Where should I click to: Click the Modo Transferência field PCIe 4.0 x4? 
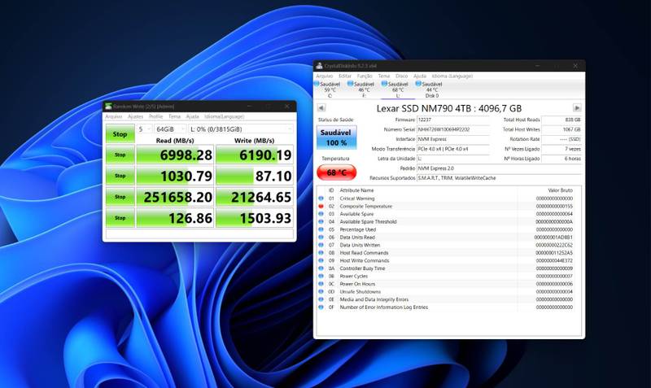[x=453, y=149]
